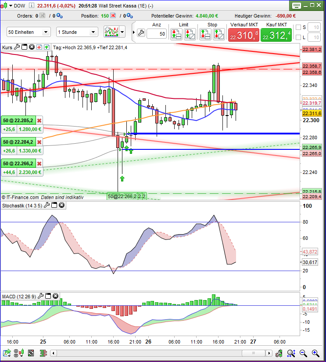Show instrument info for DOW
The height and width of the screenshot is (362, 326).
click(x=32, y=6)
